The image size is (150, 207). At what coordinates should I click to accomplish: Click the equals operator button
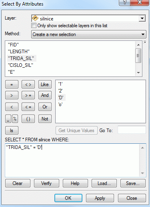12,84
